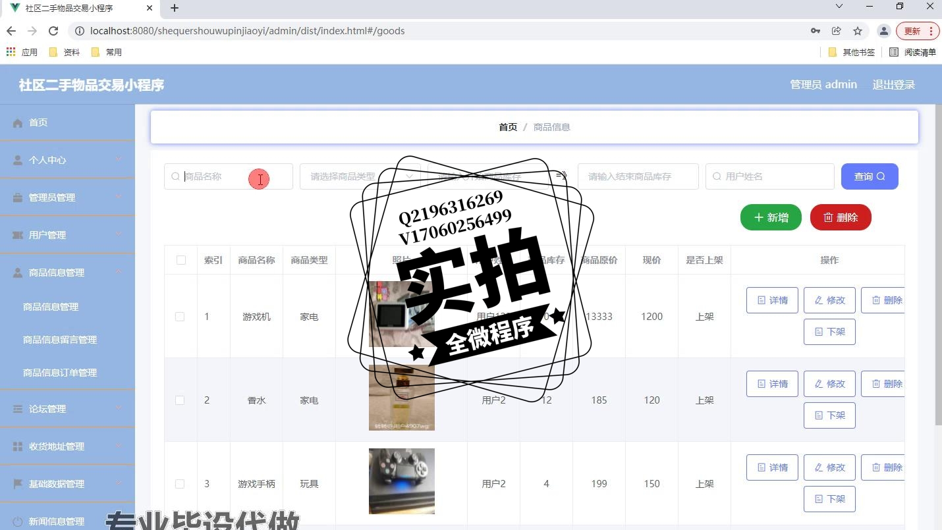Viewport: 942px width, 530px height.
Task: Expand the 用户管理 menu
Action: (x=67, y=235)
